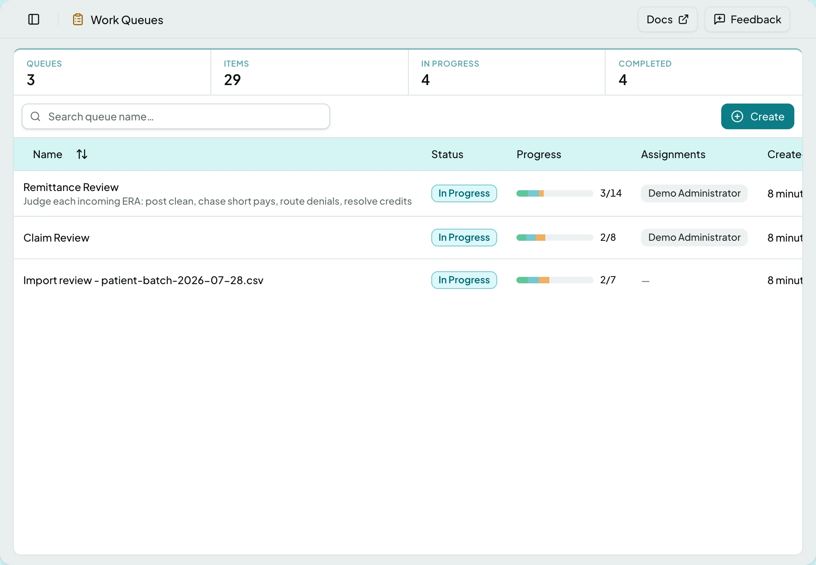Click the Assignments column header
816x565 pixels.
click(673, 154)
